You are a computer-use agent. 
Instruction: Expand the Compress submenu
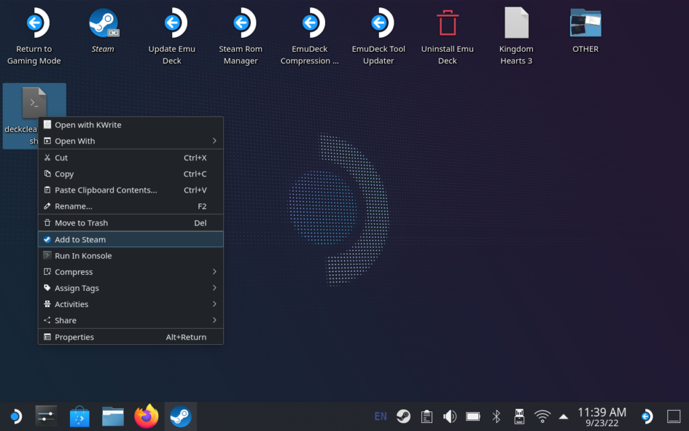[x=131, y=272]
